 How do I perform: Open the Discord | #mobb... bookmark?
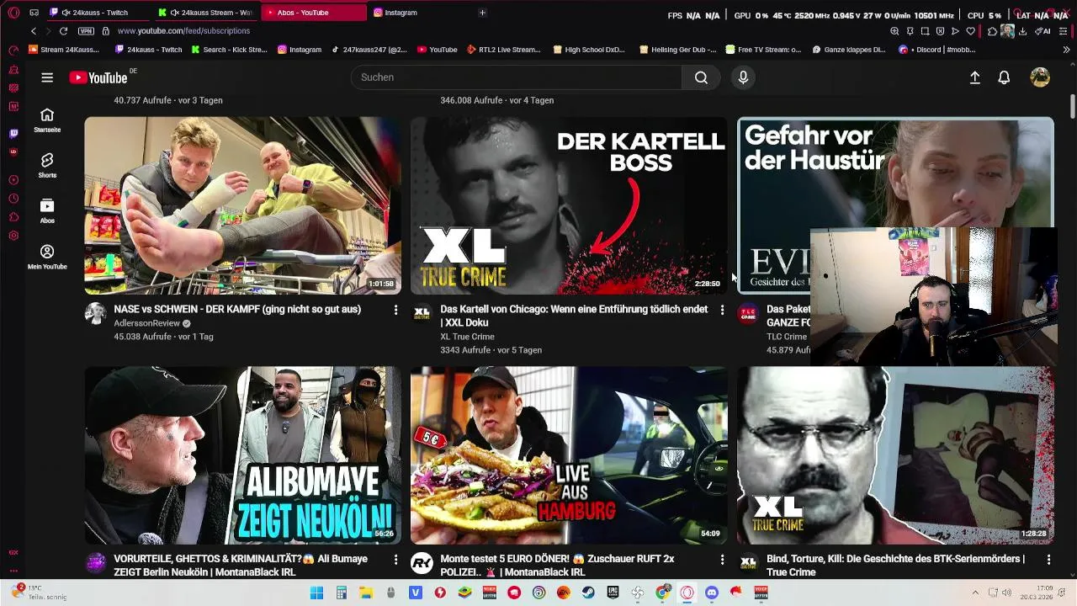coord(937,50)
